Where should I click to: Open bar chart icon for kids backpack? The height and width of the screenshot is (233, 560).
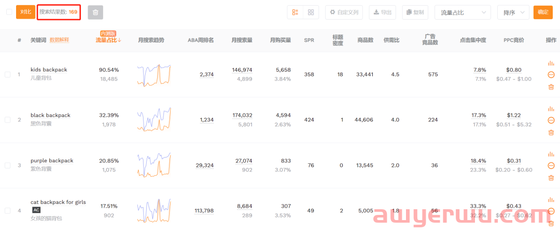tap(551, 63)
